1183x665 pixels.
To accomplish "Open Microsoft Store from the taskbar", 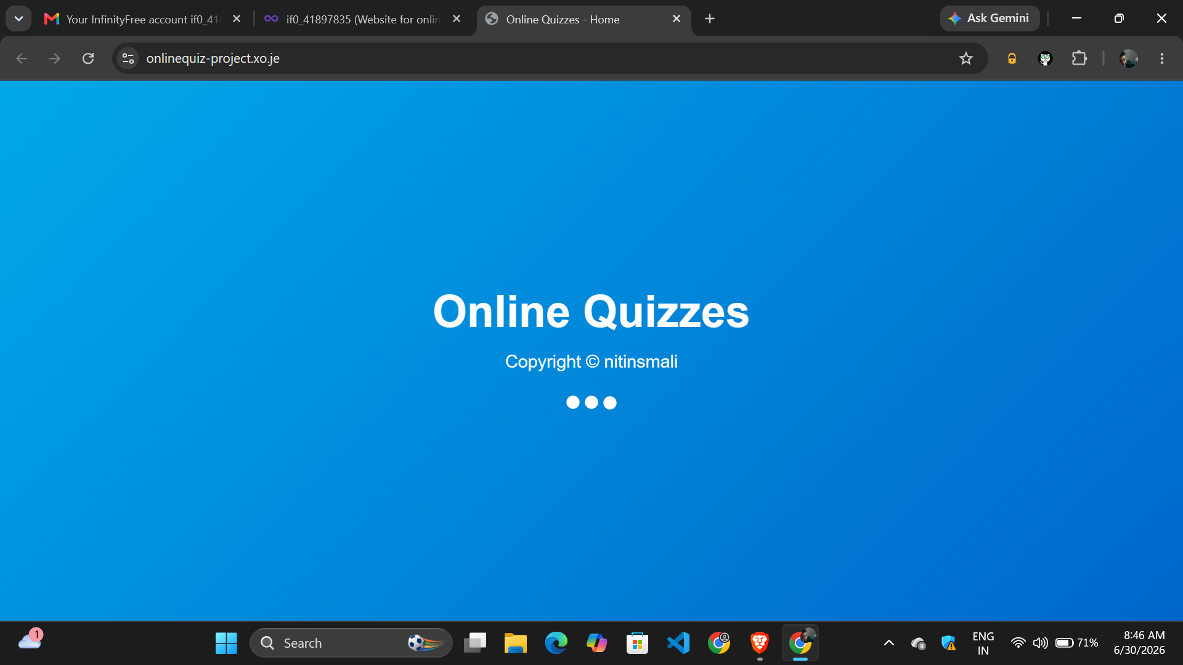I will 637,643.
